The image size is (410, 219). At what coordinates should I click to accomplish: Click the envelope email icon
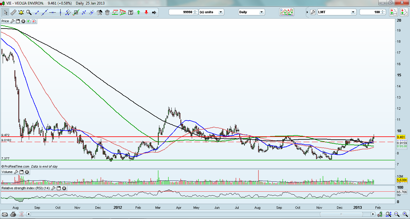tap(5, 214)
